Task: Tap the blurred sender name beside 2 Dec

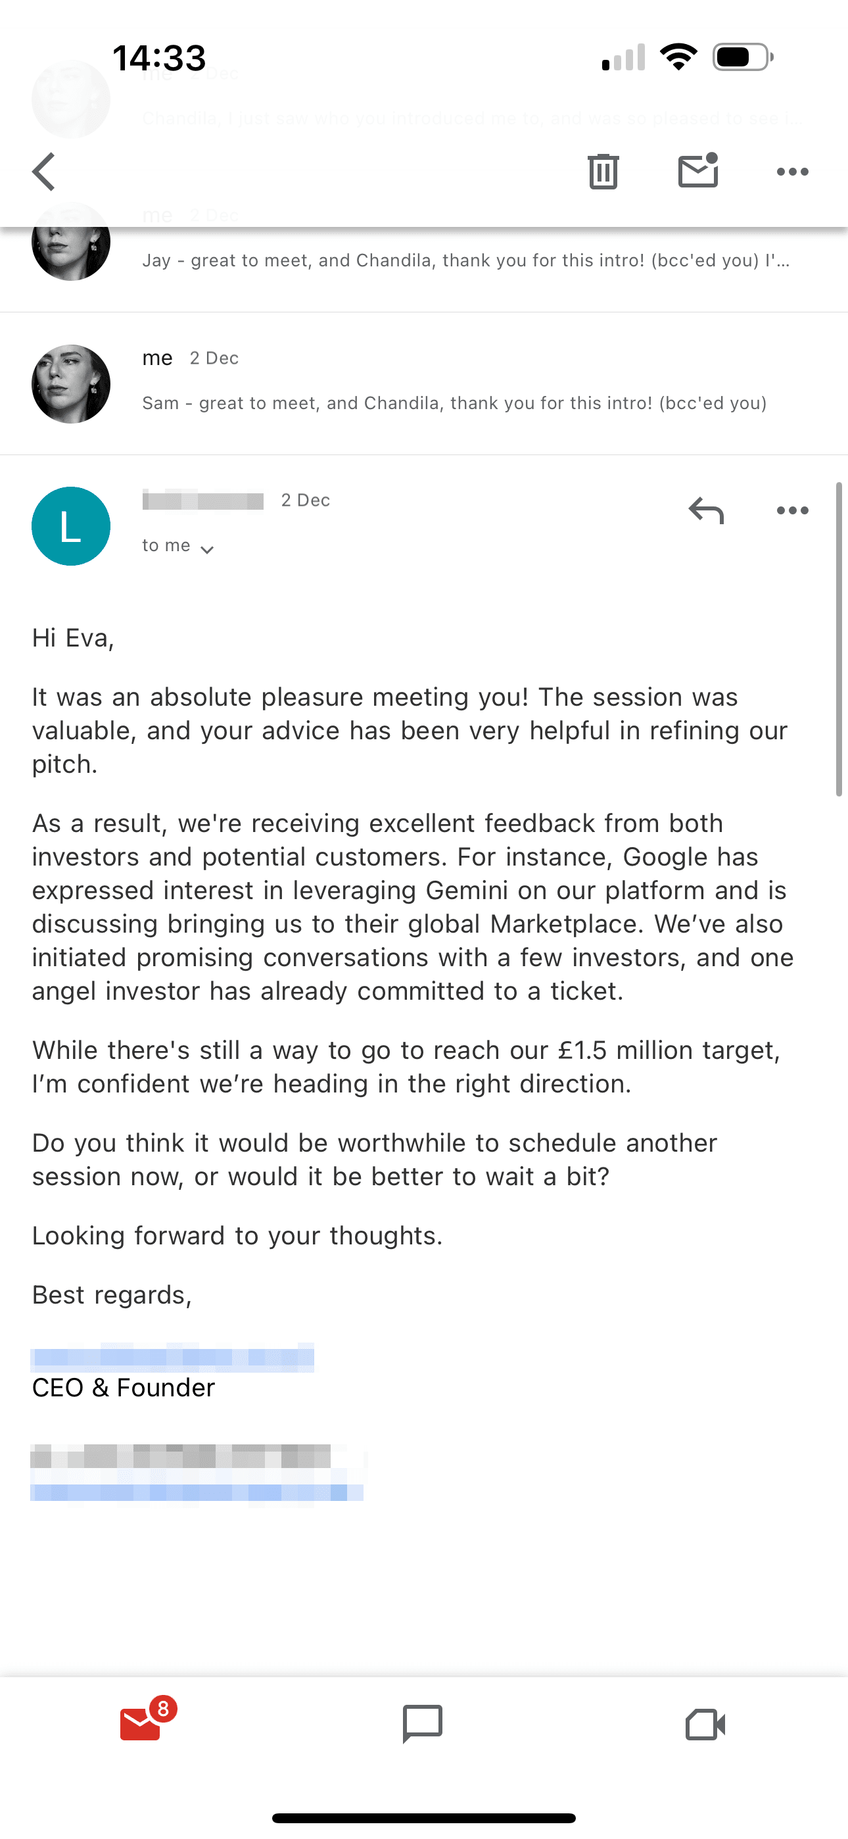Action: [202, 501]
